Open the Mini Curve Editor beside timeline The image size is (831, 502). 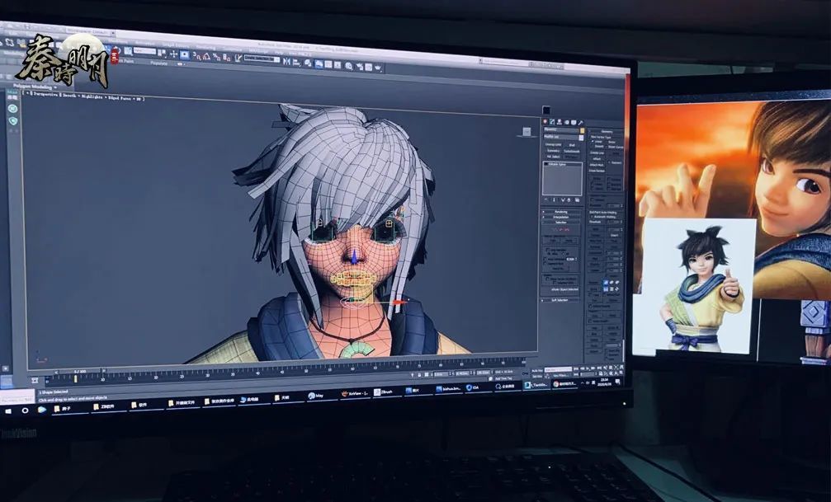pos(35,380)
